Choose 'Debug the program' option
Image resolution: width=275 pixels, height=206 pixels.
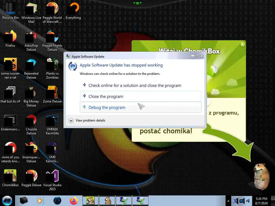(141, 107)
